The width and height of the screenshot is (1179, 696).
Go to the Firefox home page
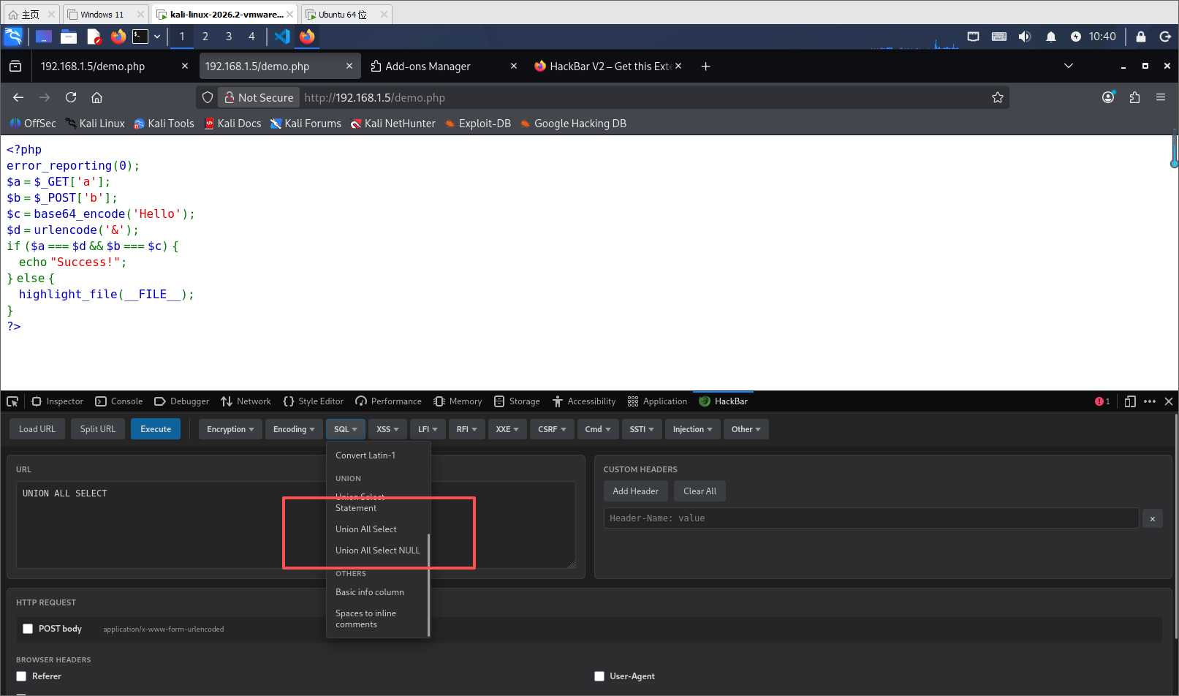coord(96,97)
